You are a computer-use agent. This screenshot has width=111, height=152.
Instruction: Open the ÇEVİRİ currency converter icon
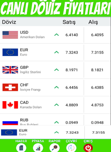pyautogui.click(x=71, y=148)
